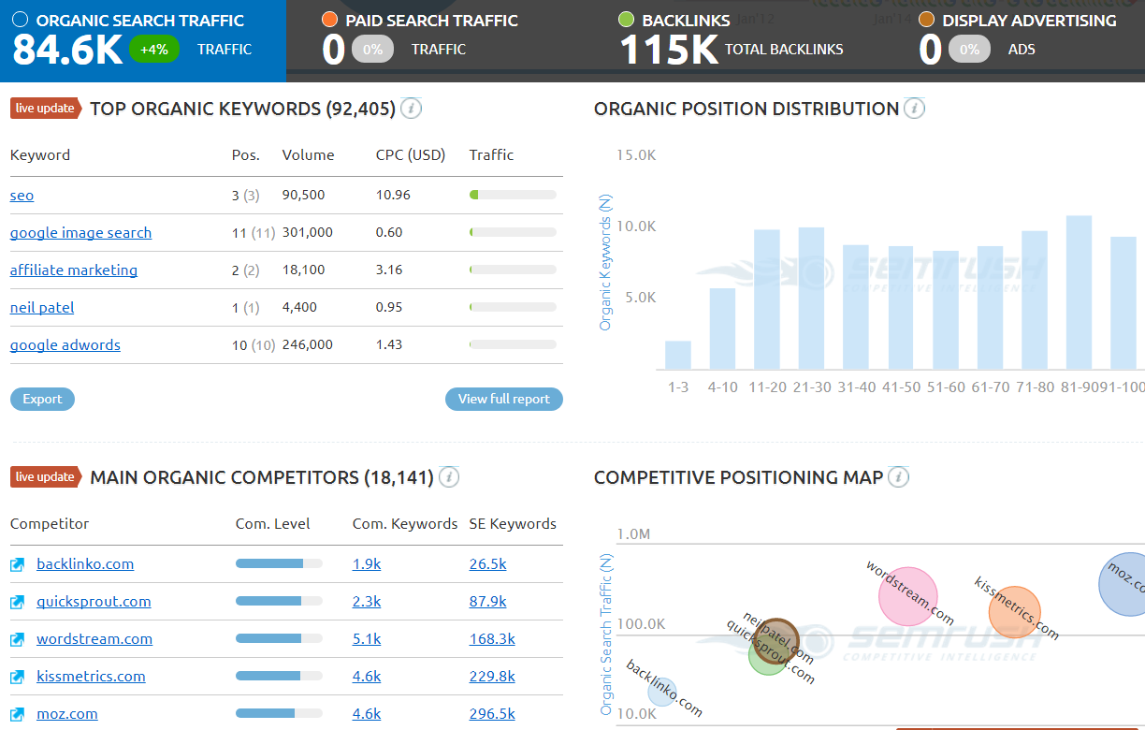Click 2.3k common keywords for quicksprout.com
This screenshot has width=1145, height=730.
pos(367,602)
